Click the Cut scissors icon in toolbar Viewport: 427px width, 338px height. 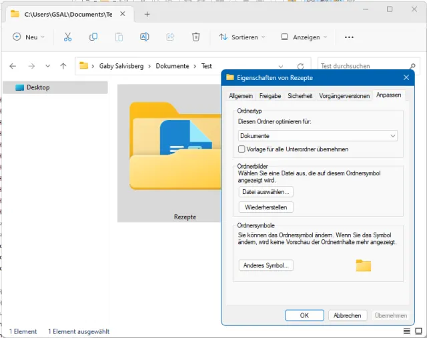(67, 37)
